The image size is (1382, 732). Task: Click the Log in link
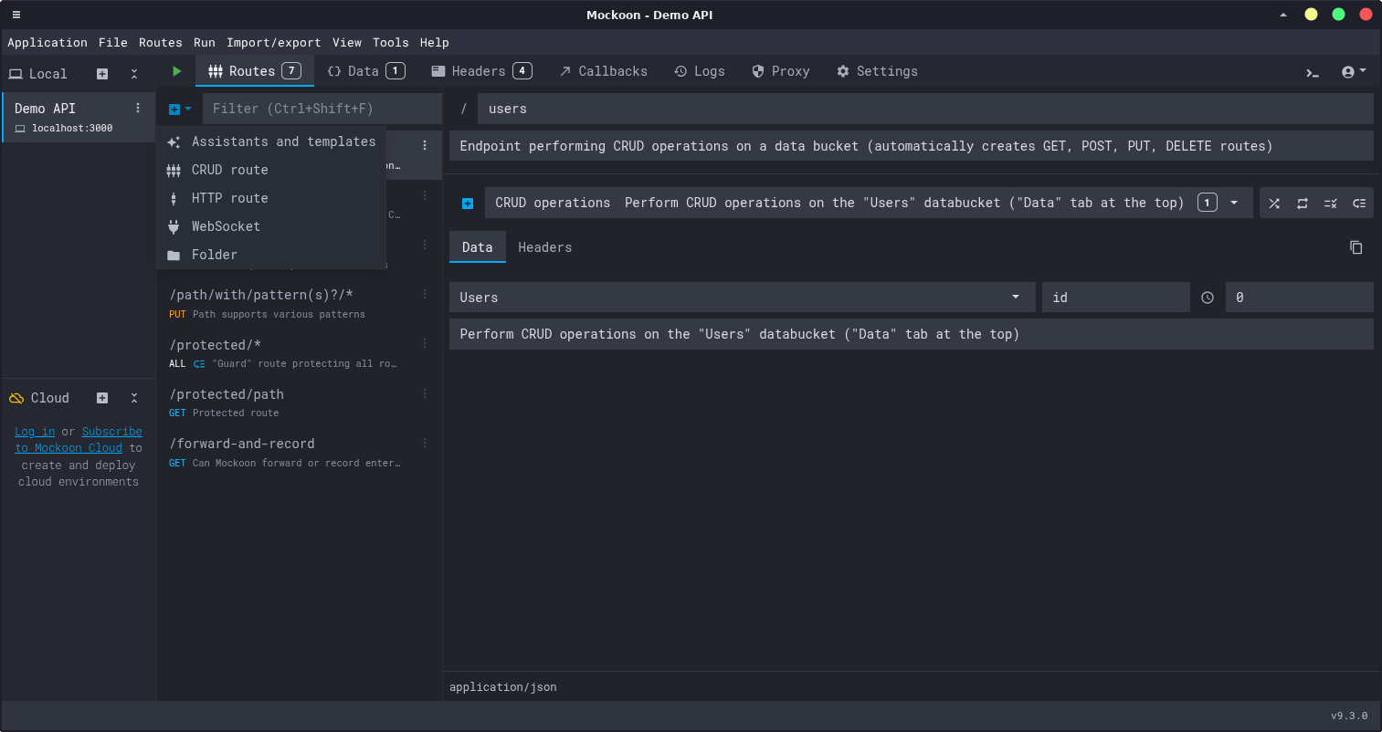tap(35, 432)
